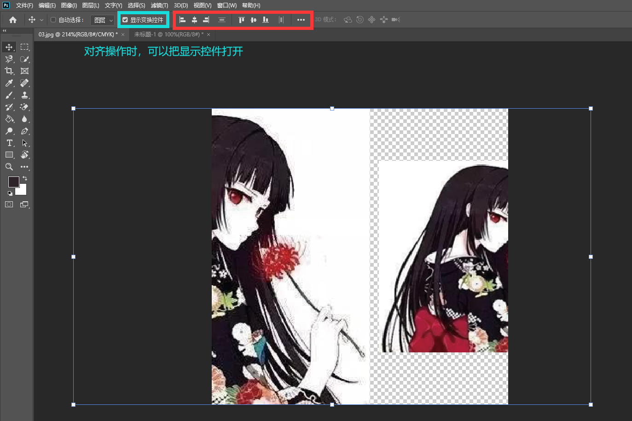This screenshot has height=421, width=632.
Task: Click the foreground color swatch
Action: 13,182
